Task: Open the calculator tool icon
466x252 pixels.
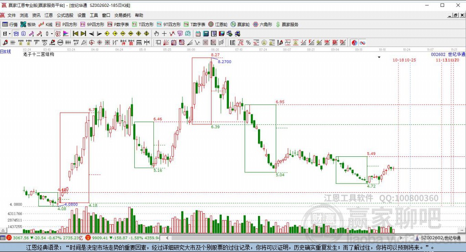Action: (x=206, y=34)
